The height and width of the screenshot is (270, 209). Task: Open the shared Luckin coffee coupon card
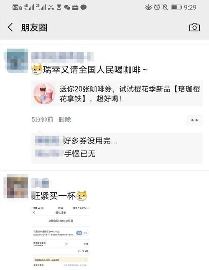click(117, 93)
